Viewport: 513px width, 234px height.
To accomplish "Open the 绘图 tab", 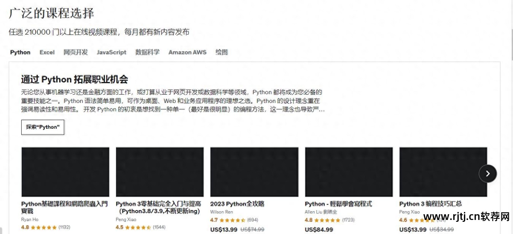I will pyautogui.click(x=221, y=52).
